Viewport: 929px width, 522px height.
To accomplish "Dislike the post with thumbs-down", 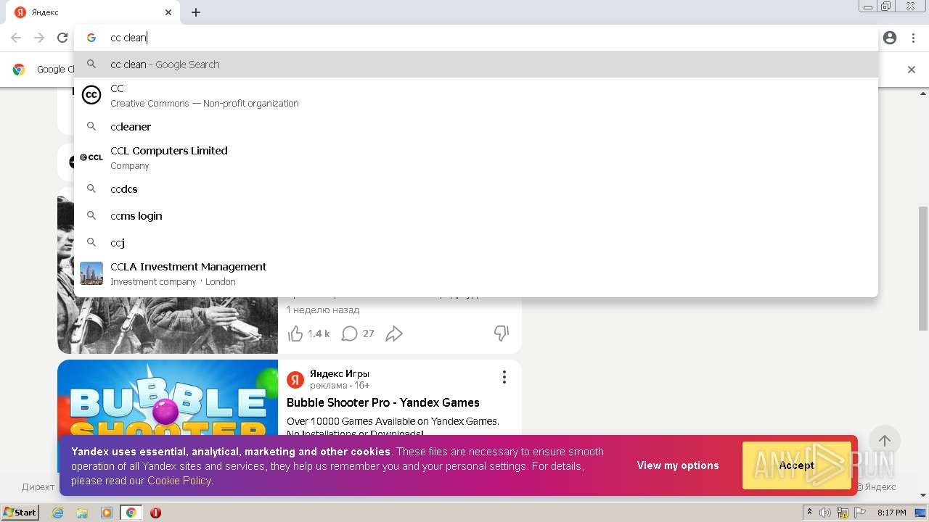I will (x=502, y=333).
